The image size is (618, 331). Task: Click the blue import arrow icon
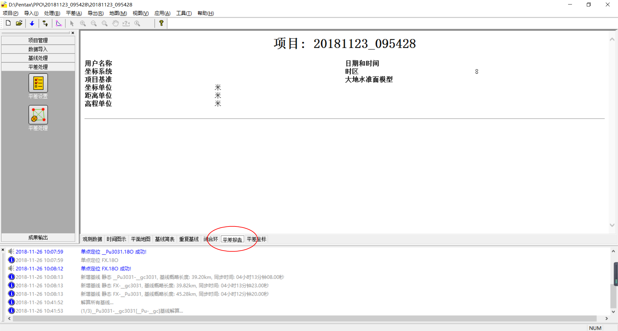pyautogui.click(x=32, y=23)
